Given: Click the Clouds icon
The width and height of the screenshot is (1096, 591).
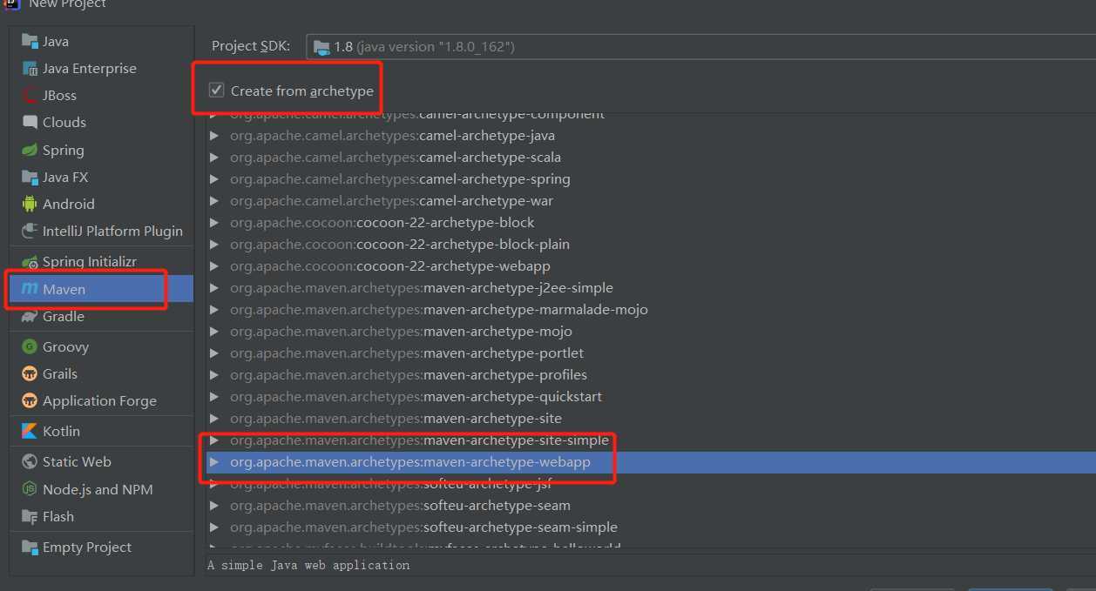Looking at the screenshot, I should (x=30, y=122).
